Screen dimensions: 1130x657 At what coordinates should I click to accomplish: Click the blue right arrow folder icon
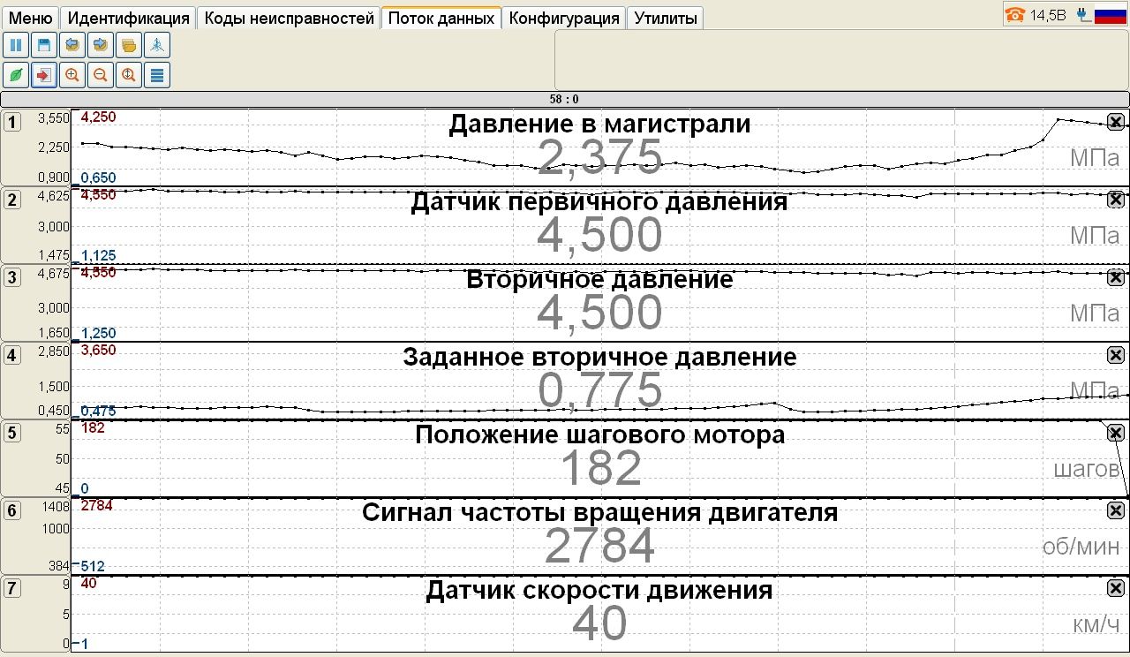tap(101, 45)
